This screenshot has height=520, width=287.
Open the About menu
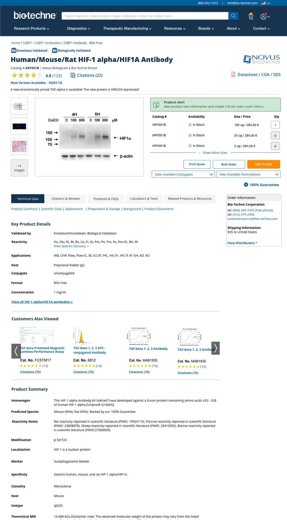click(233, 28)
